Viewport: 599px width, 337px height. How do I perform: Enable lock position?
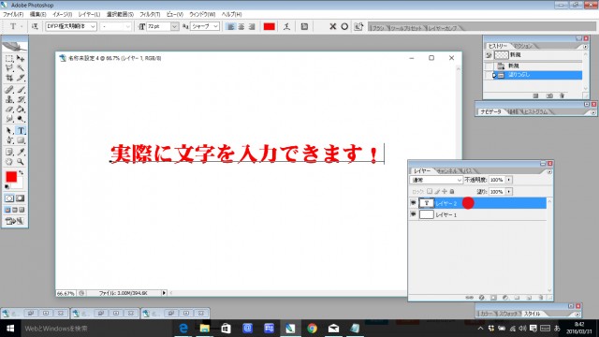point(445,191)
